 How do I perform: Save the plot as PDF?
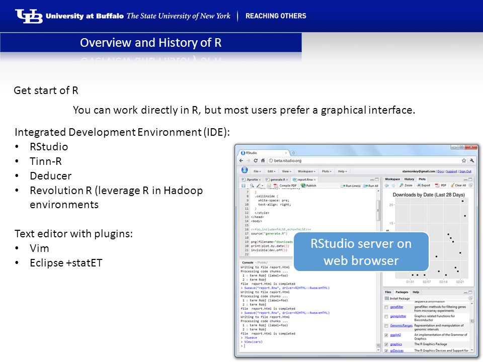coord(441,186)
